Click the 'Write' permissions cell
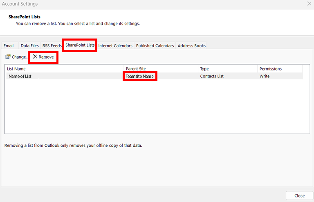314x202 pixels. [265, 76]
